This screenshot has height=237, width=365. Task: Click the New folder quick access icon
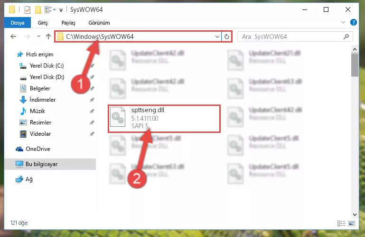[x=38, y=10]
